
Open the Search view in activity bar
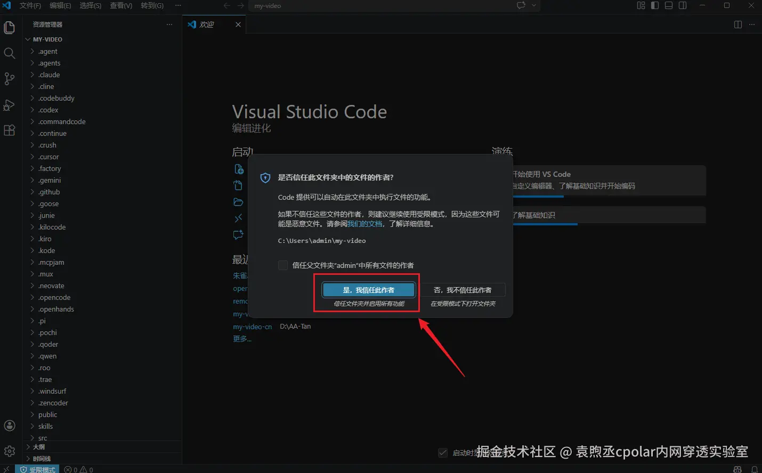click(10, 53)
